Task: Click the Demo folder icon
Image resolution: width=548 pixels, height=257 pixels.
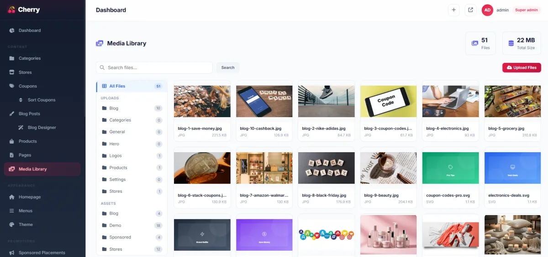Action: [x=104, y=225]
